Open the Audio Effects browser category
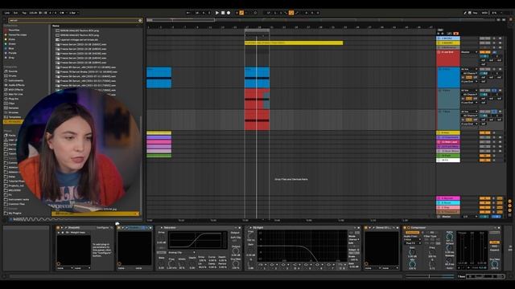515x289 pixels. pos(16,85)
